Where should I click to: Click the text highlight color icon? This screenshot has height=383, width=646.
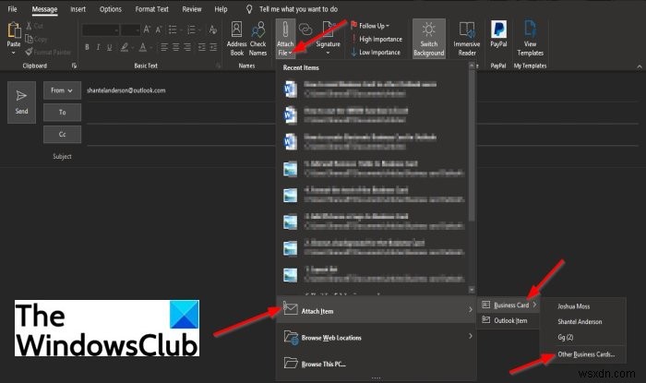coord(124,47)
